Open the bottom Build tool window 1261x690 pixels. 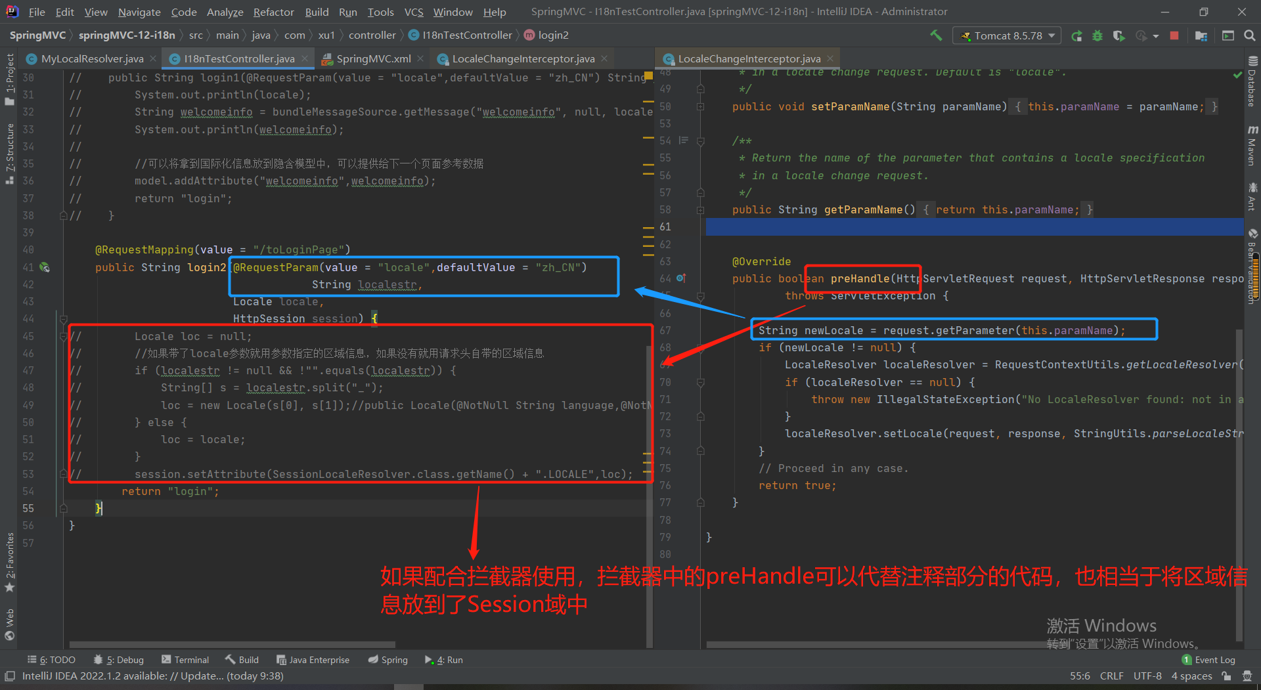[242, 660]
